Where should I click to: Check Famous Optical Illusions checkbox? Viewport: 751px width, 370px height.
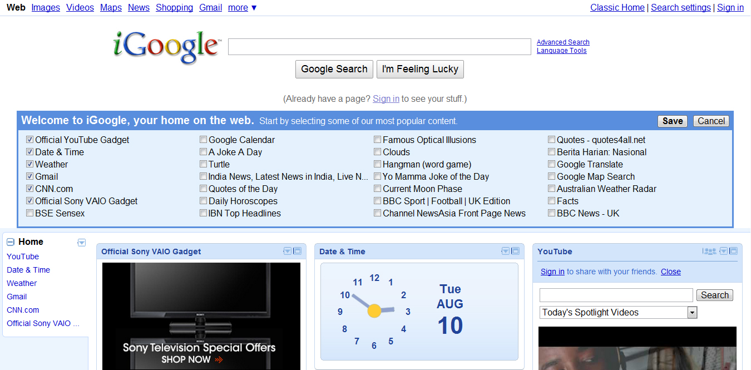pyautogui.click(x=378, y=140)
